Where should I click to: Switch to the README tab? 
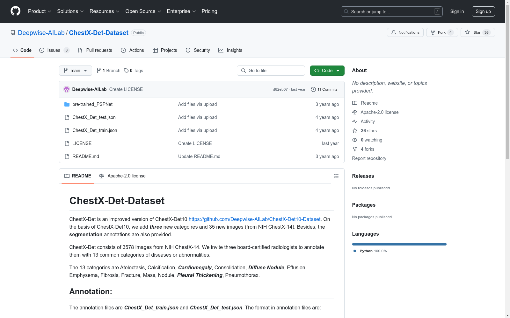click(x=78, y=176)
